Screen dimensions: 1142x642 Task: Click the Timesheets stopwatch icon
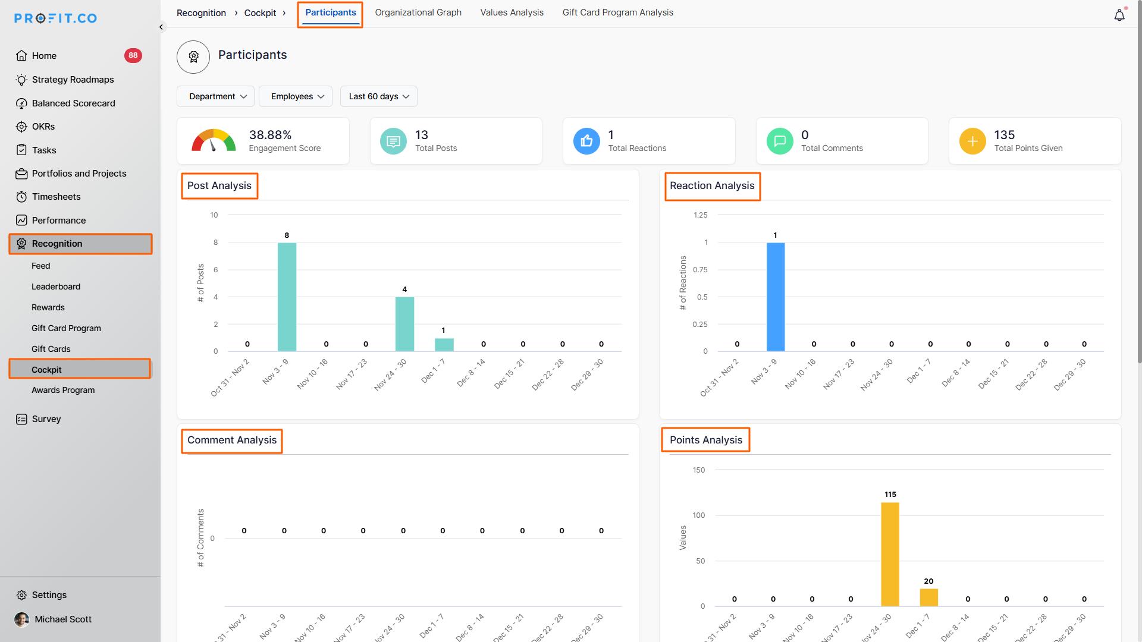coord(21,197)
